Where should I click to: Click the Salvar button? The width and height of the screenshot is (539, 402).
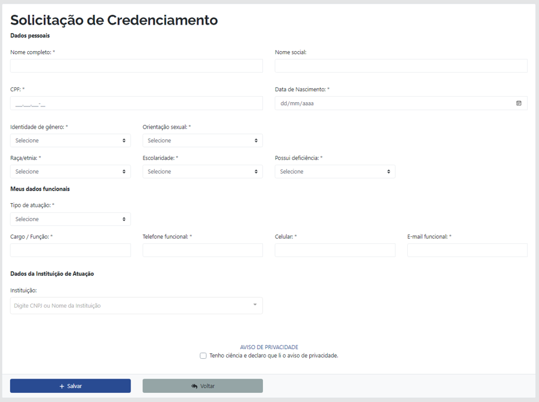pyautogui.click(x=70, y=385)
